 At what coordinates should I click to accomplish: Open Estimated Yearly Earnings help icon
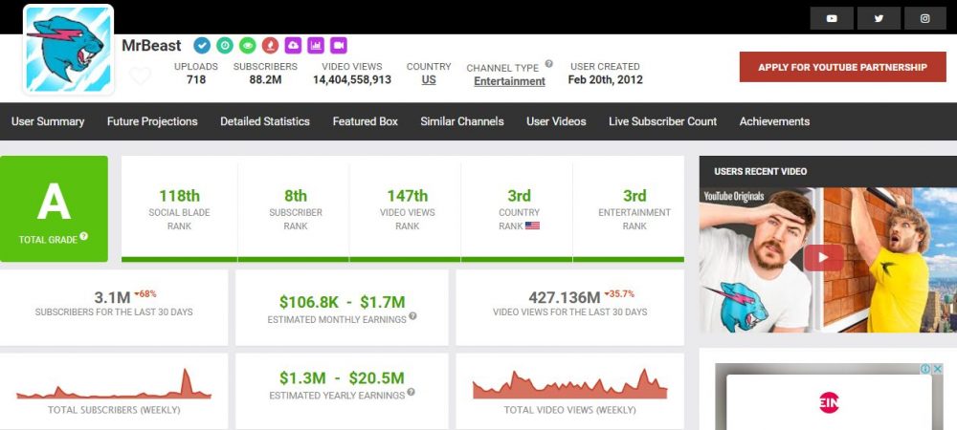coord(412,392)
